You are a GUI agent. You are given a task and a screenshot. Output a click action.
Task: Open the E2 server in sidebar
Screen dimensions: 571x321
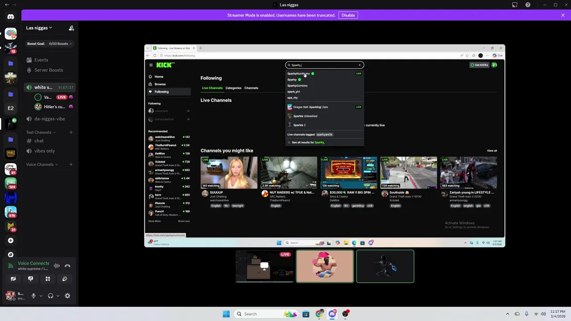(x=11, y=108)
